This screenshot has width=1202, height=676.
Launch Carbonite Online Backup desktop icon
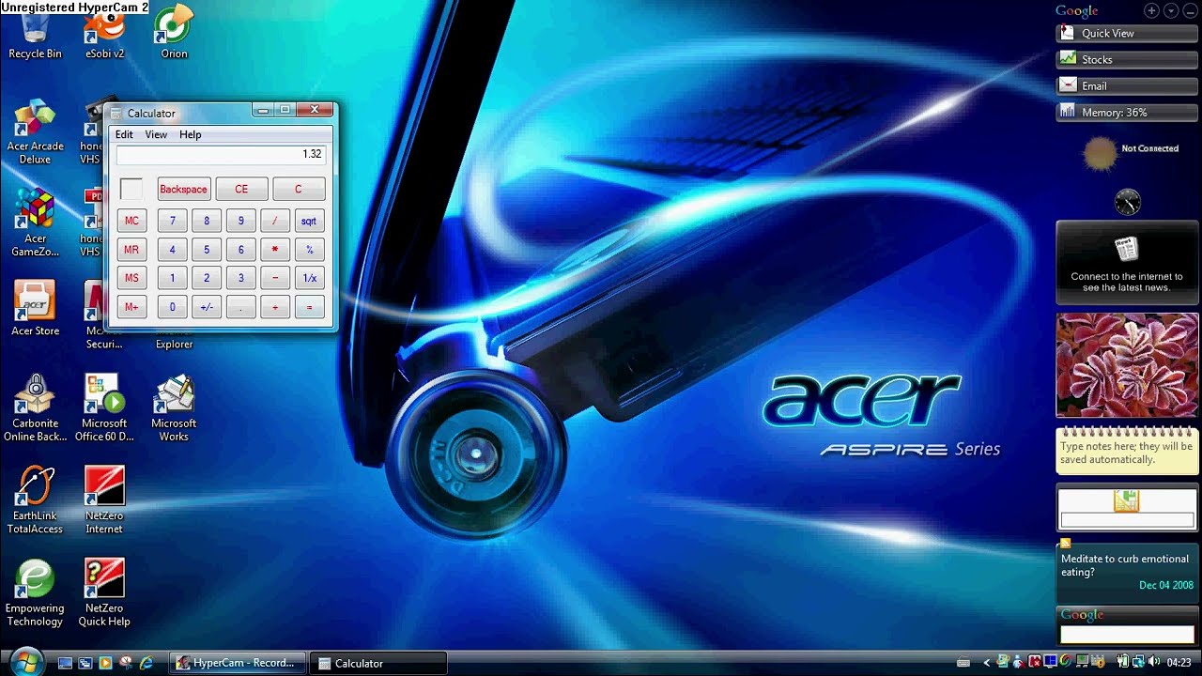click(x=35, y=408)
